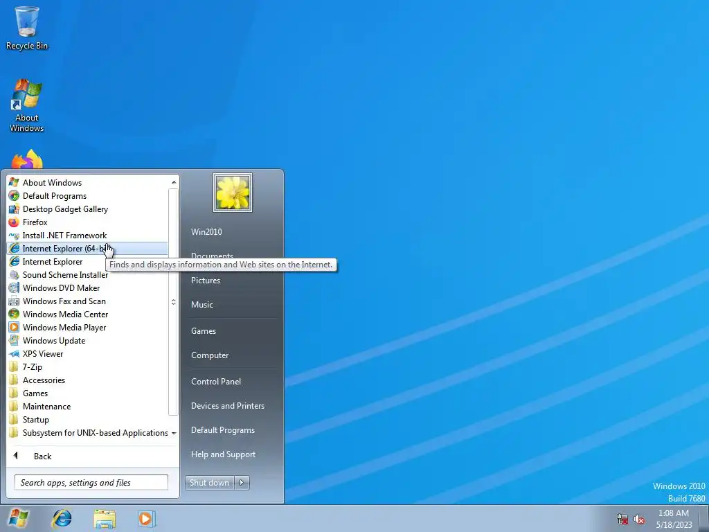Click the Search apps, settings and files box
709x532 pixels.
[x=91, y=482]
